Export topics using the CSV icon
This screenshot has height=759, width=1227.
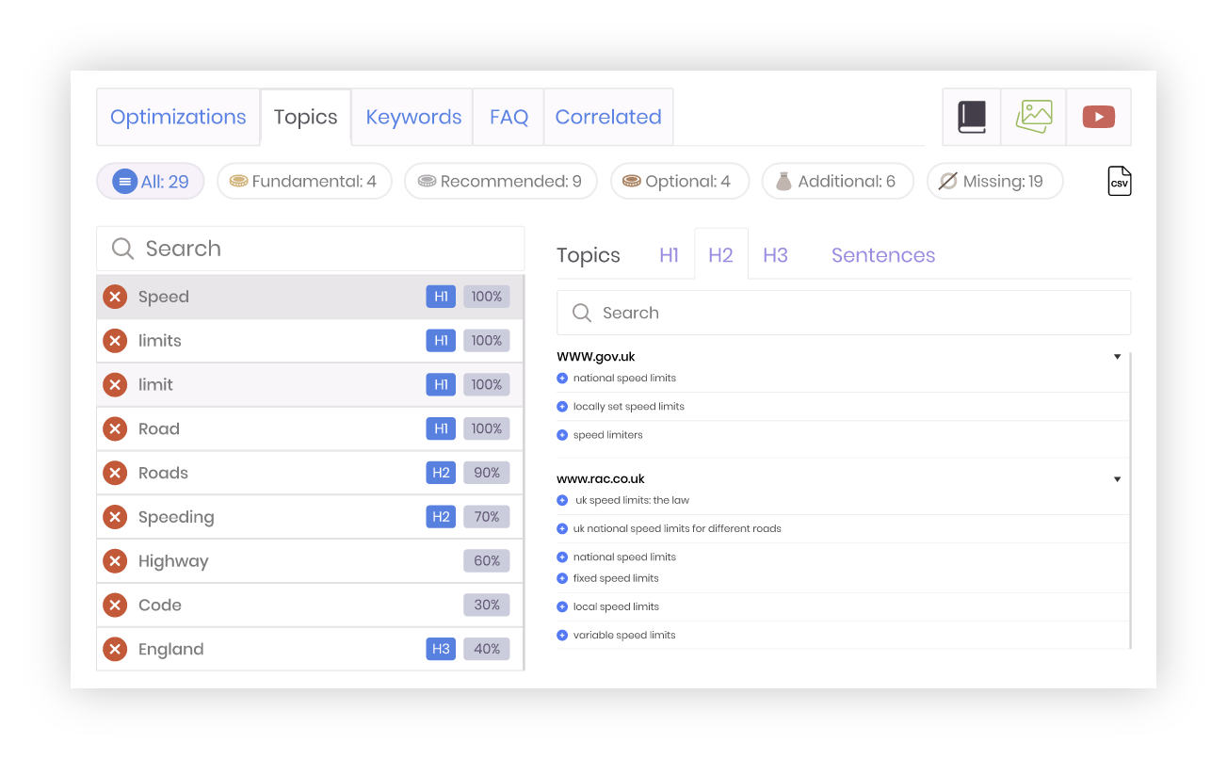(x=1119, y=181)
